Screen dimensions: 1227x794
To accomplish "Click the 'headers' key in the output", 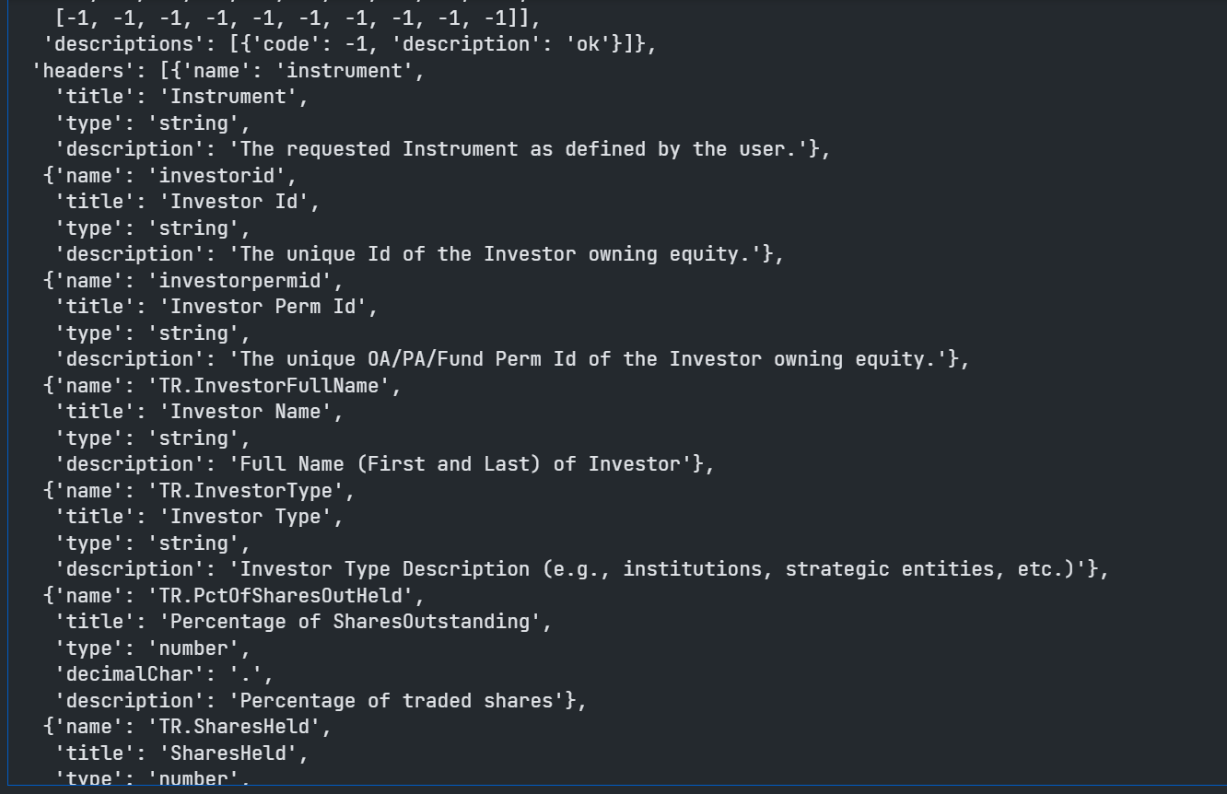I will tap(72, 71).
